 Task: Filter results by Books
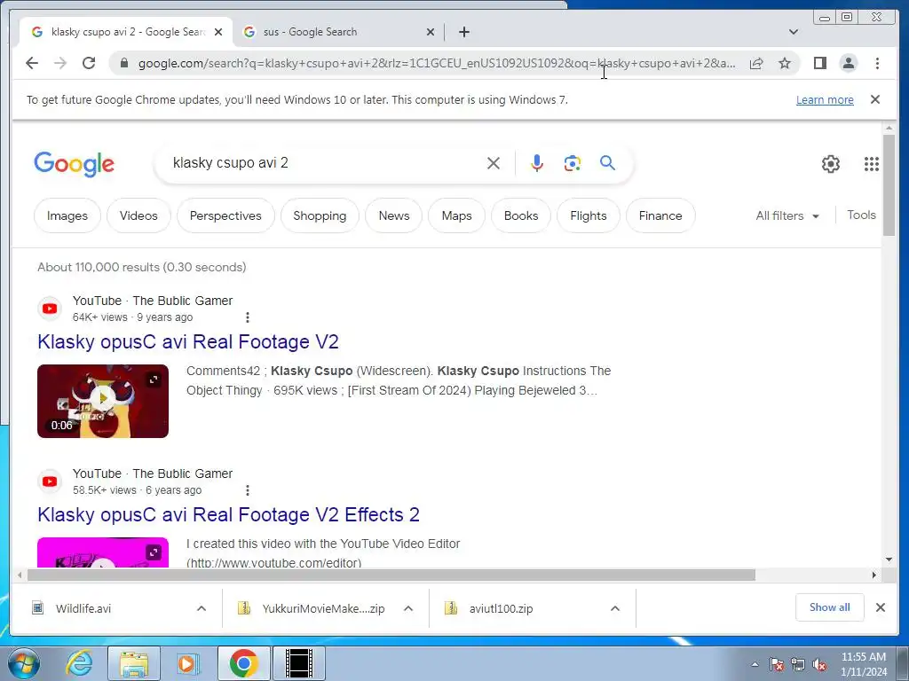click(x=520, y=215)
